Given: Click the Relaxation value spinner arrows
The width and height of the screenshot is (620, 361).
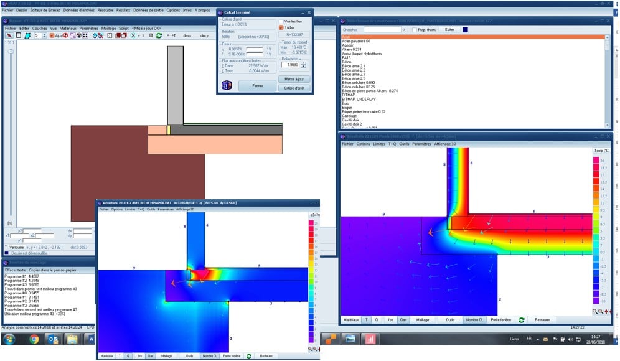Looking at the screenshot, I should pos(303,64).
